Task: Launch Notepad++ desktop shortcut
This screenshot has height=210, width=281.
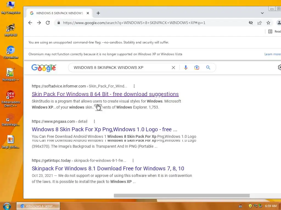Action: pyautogui.click(x=11, y=75)
